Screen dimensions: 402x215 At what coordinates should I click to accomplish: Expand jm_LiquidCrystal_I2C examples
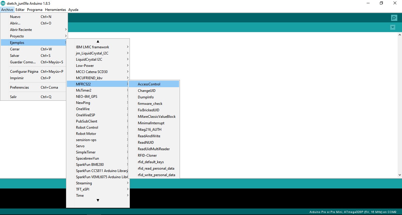(98, 53)
